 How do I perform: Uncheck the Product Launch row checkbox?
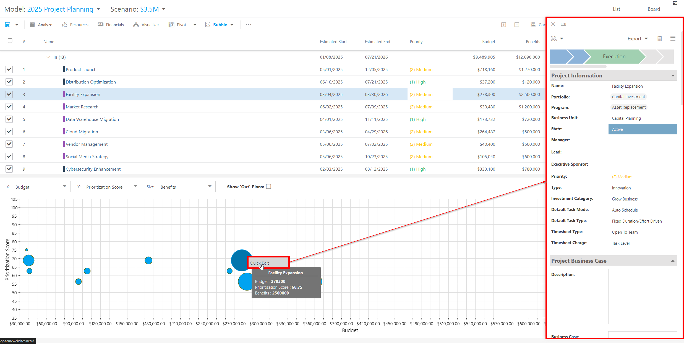click(9, 69)
